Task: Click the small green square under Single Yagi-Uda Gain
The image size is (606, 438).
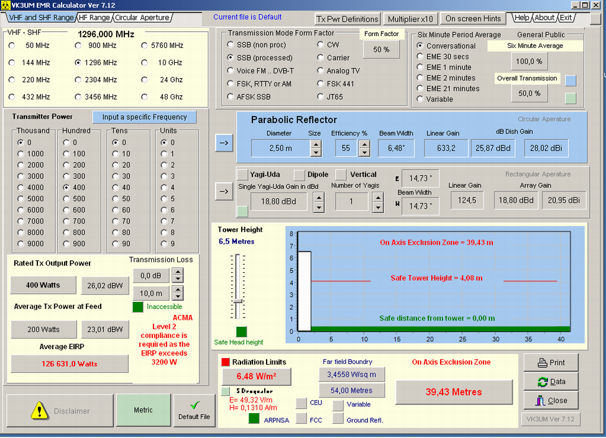Action: coord(242,211)
